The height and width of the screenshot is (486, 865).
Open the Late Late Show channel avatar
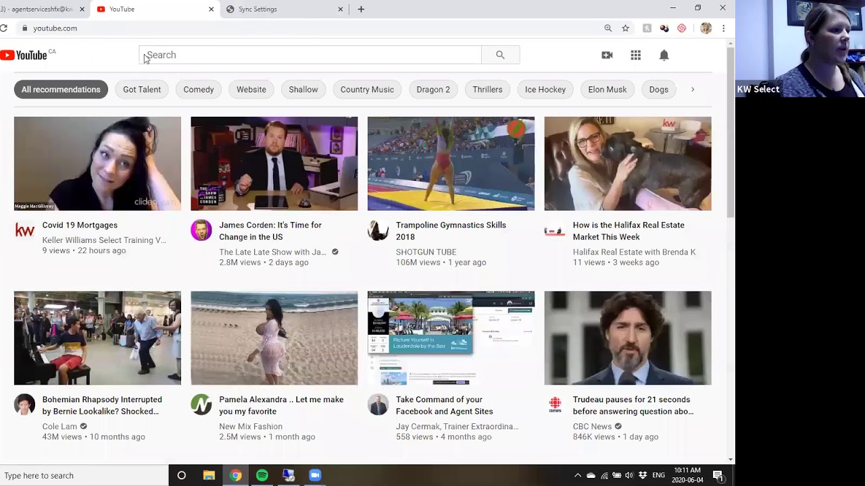point(201,231)
